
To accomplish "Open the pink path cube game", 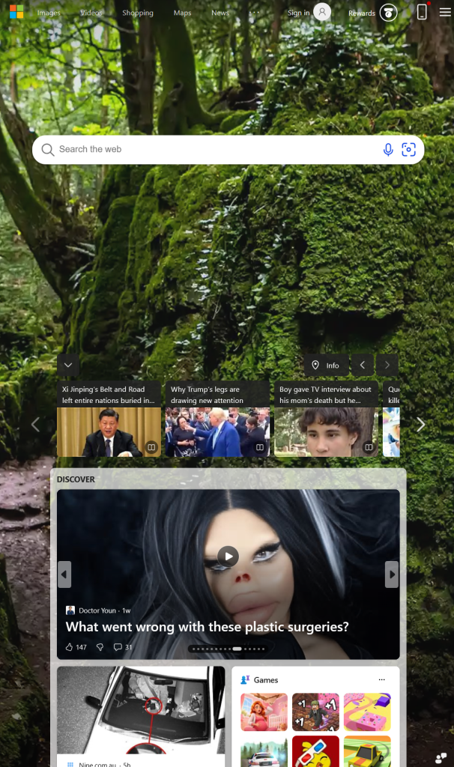I will point(367,712).
